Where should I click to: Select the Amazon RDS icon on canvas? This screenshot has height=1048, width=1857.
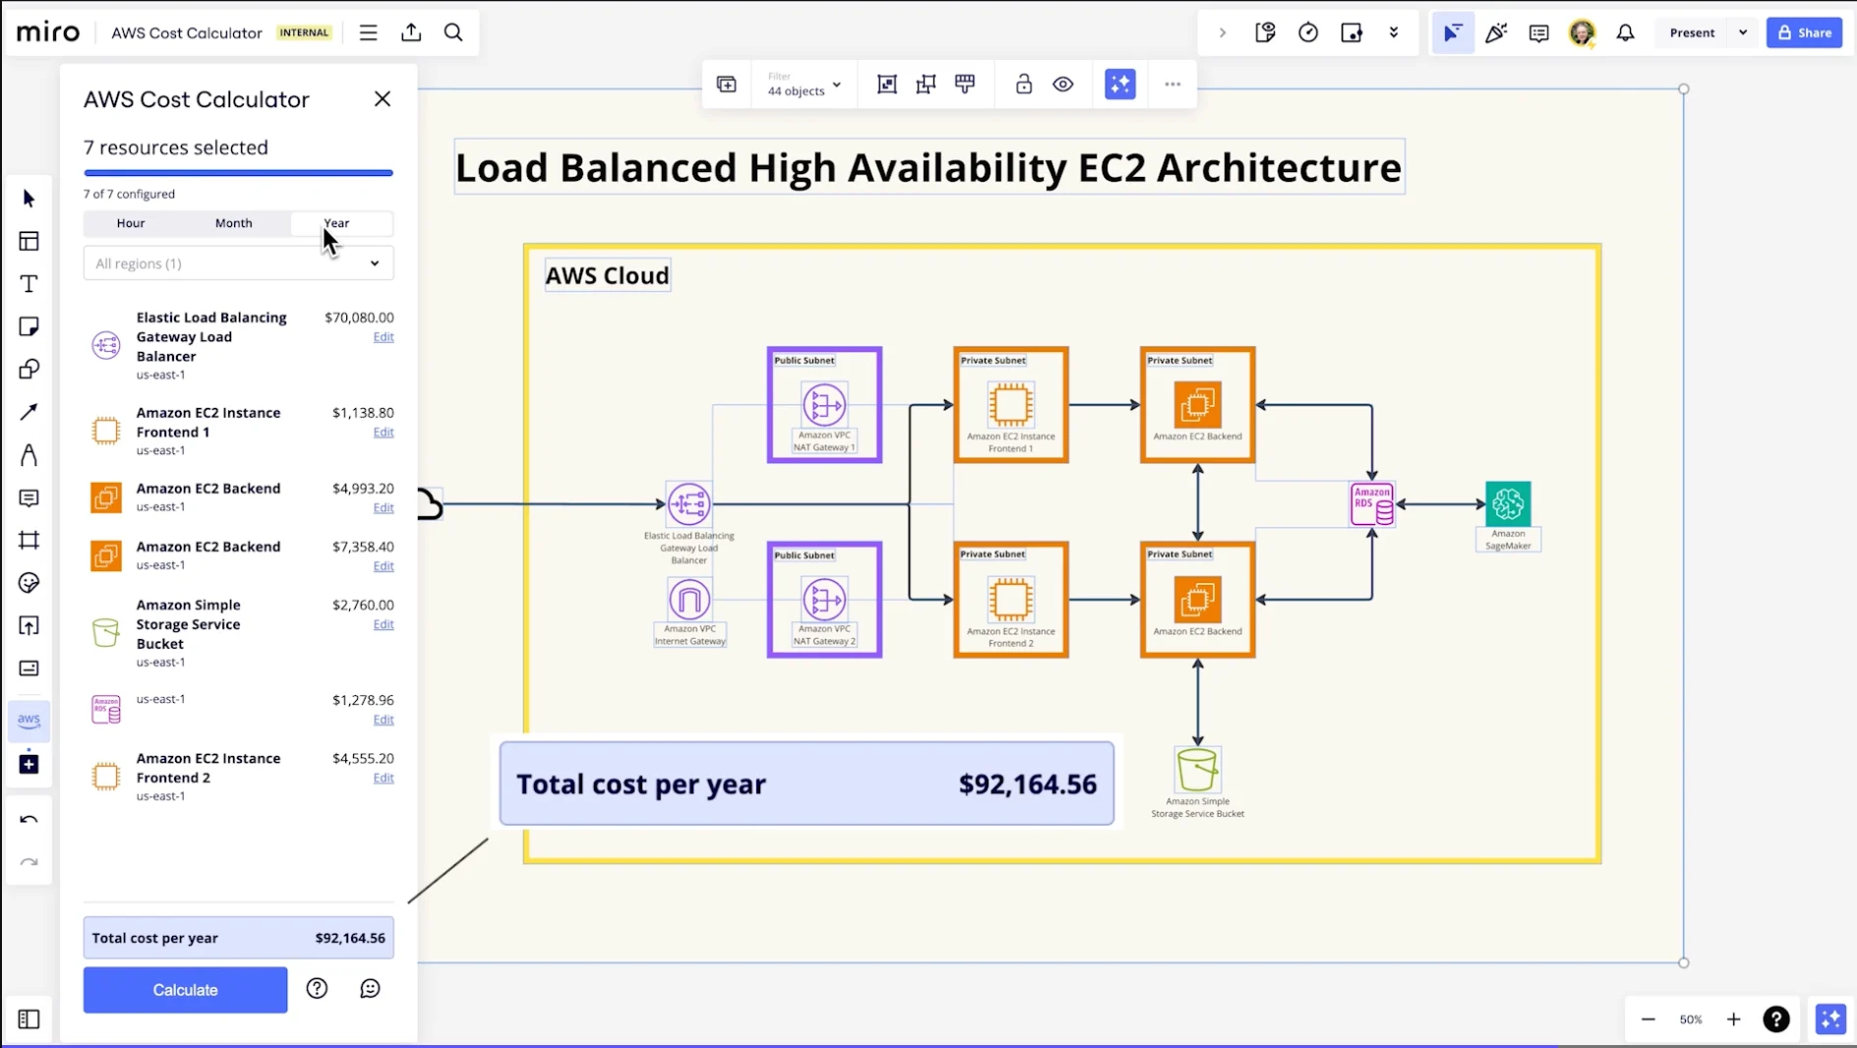1372,504
